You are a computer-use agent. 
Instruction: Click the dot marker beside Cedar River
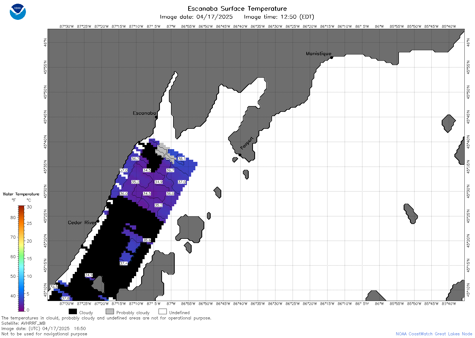[x=98, y=221]
